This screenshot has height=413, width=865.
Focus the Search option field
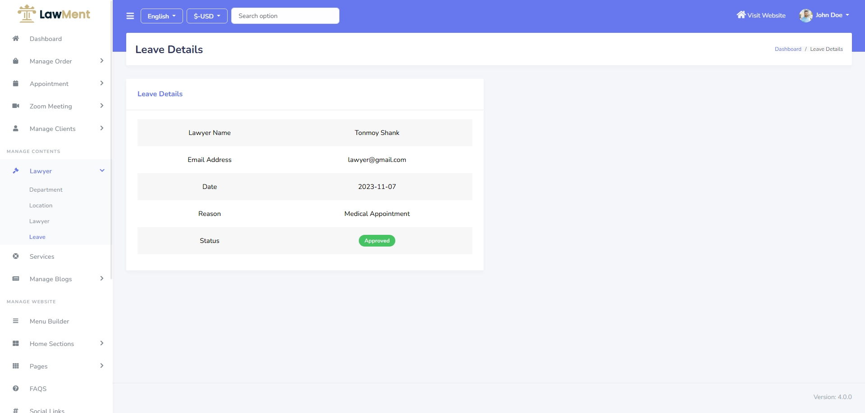coord(285,16)
